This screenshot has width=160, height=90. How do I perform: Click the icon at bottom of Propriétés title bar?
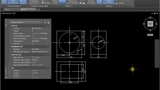6,77
